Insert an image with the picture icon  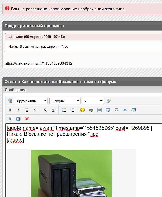(99, 110)
